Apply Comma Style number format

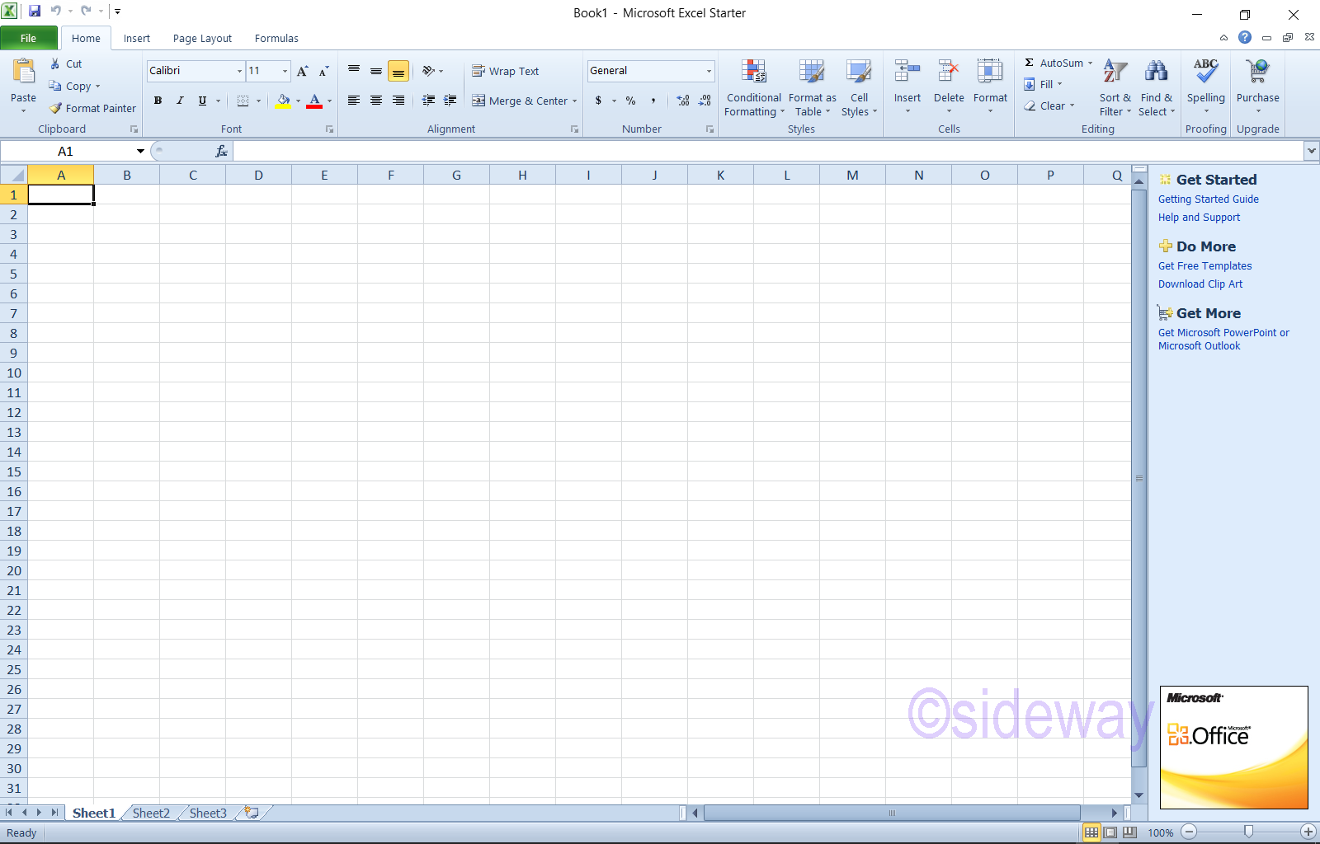click(x=653, y=101)
